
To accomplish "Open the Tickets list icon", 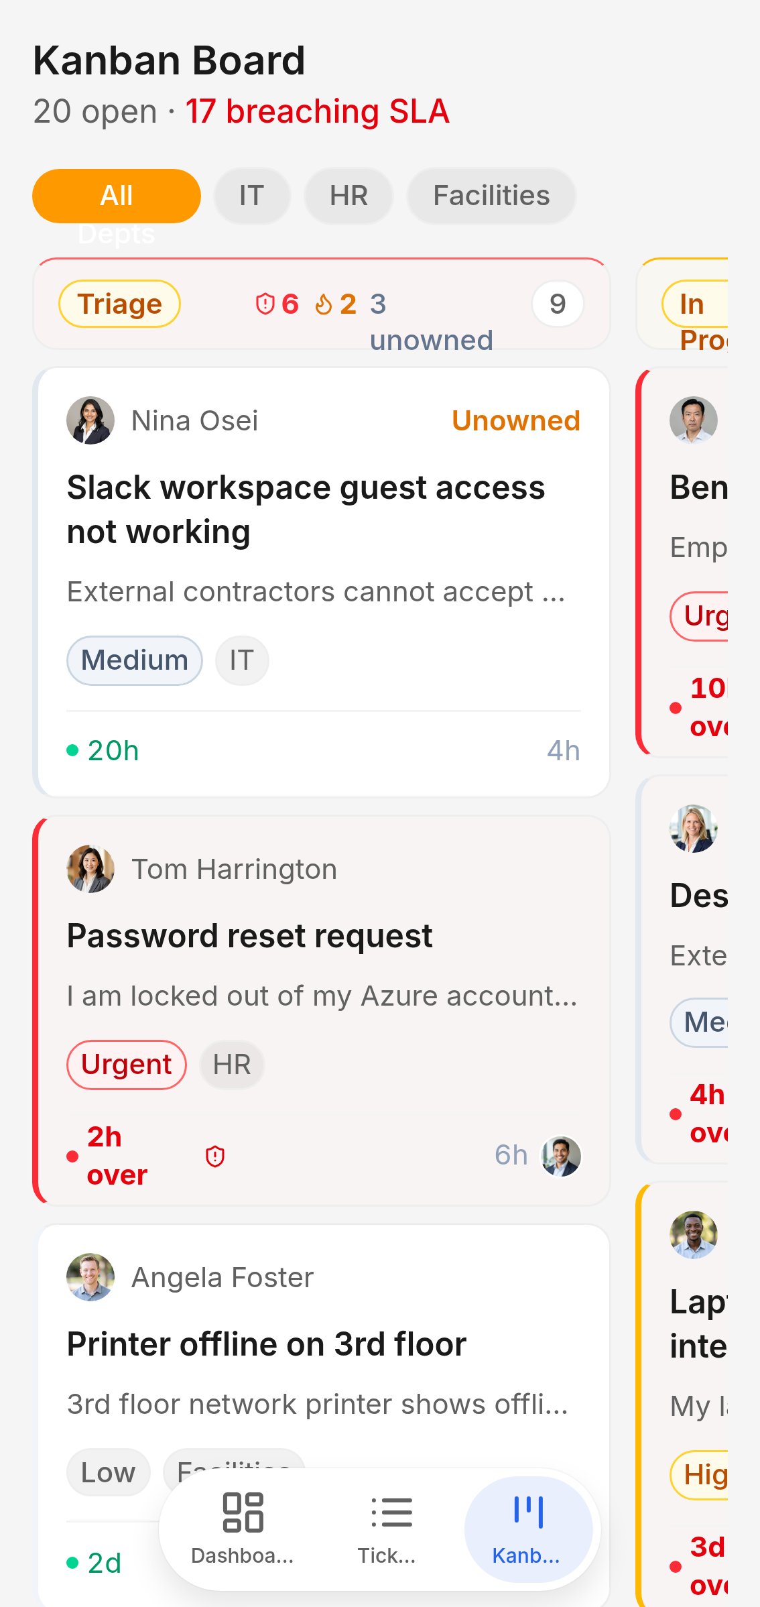I will pyautogui.click(x=391, y=1512).
